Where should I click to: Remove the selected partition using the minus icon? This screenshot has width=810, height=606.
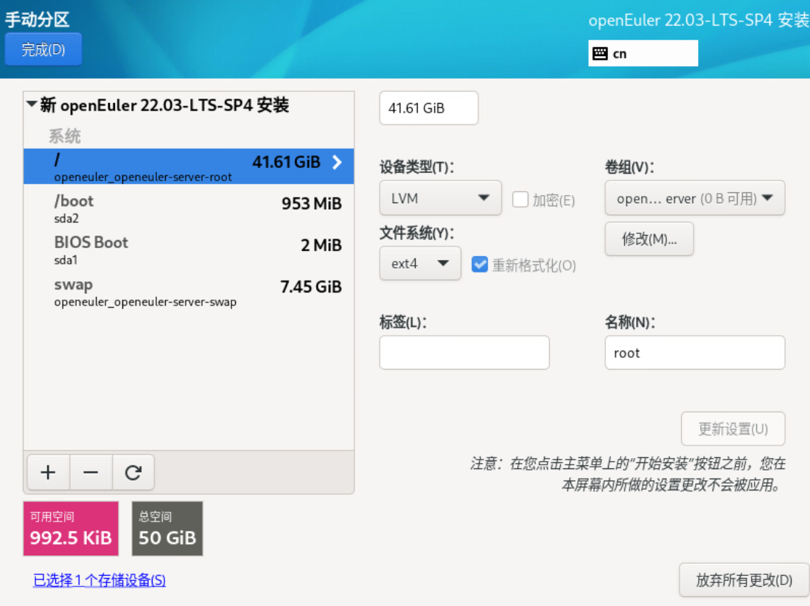(90, 472)
